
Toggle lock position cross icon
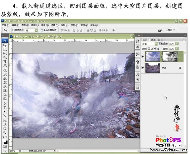point(155,49)
